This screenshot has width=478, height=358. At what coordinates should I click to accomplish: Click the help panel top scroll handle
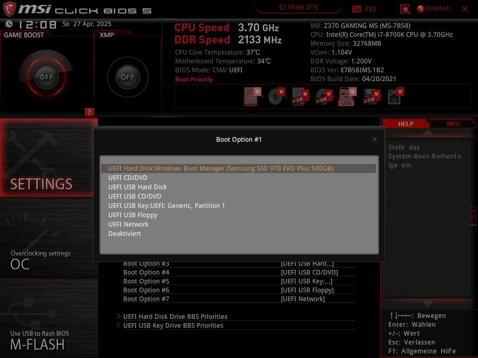(x=428, y=132)
